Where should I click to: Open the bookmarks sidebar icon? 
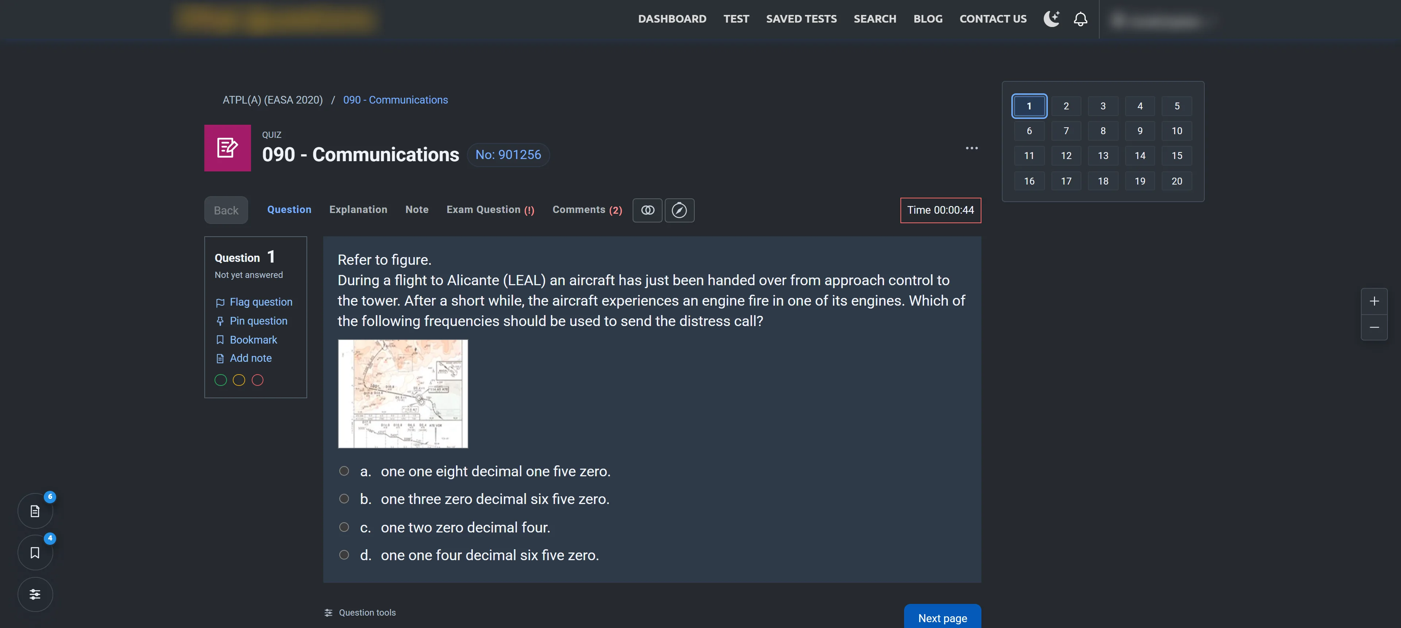click(35, 553)
